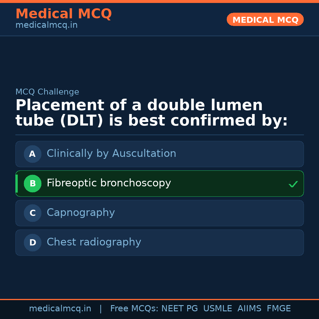Click the circular D option badge icon
Screen dimensions: 319x319
32,242
